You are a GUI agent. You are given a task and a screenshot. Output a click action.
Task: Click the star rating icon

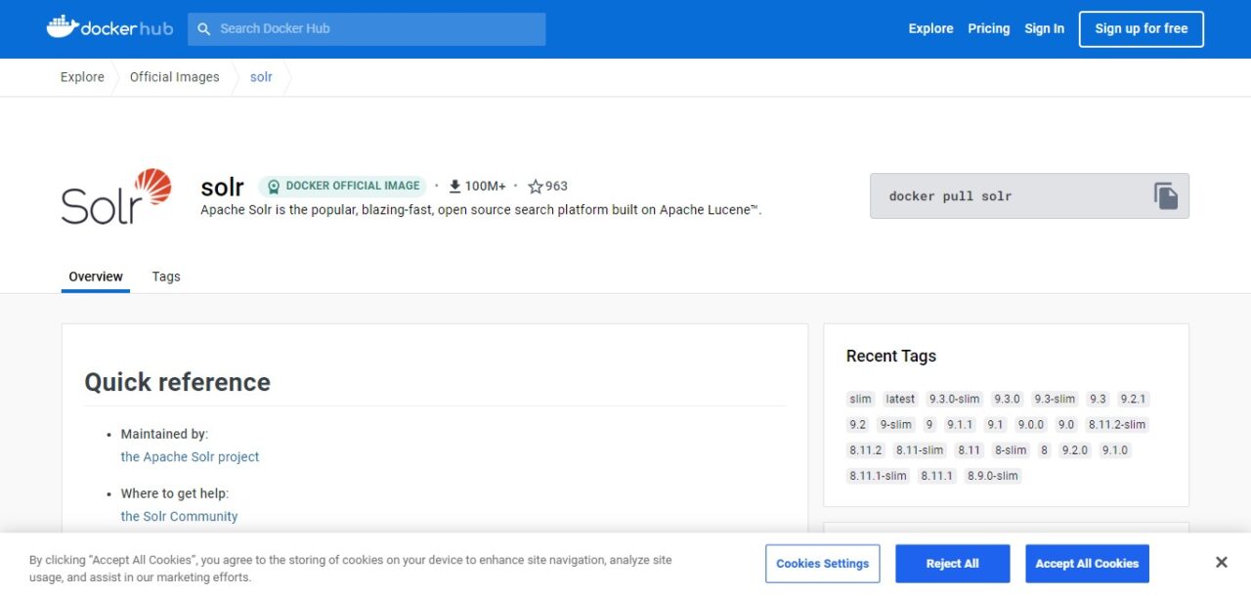pyautogui.click(x=535, y=187)
